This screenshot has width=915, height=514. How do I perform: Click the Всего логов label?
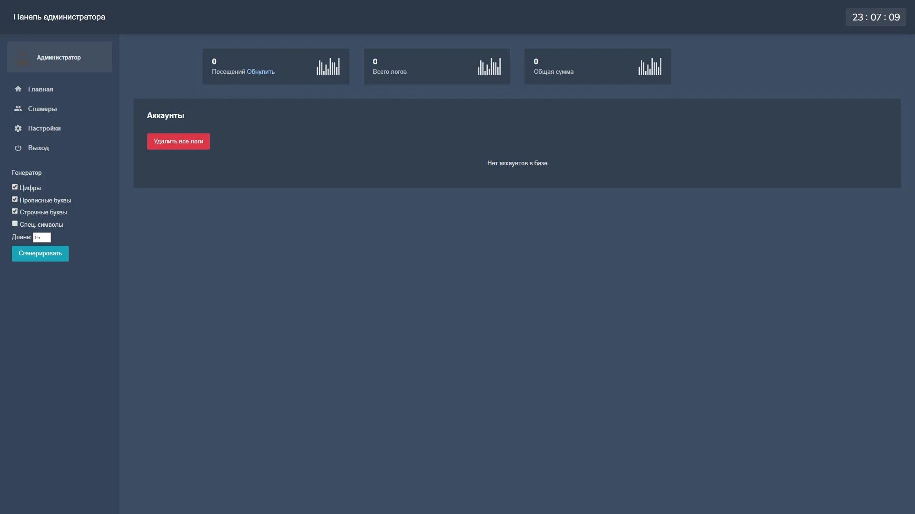coord(390,72)
